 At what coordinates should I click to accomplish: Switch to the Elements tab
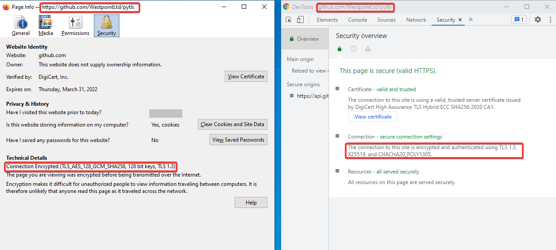[x=327, y=20]
